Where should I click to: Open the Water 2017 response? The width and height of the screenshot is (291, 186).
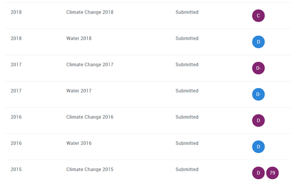79,91
